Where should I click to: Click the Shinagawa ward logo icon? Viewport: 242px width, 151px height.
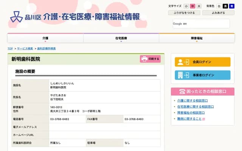pyautogui.click(x=16, y=16)
